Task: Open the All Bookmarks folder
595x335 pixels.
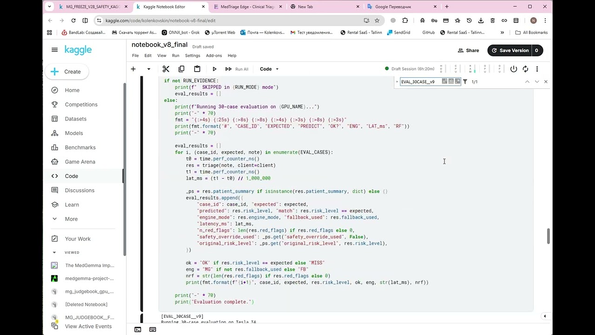Action: [x=531, y=33]
